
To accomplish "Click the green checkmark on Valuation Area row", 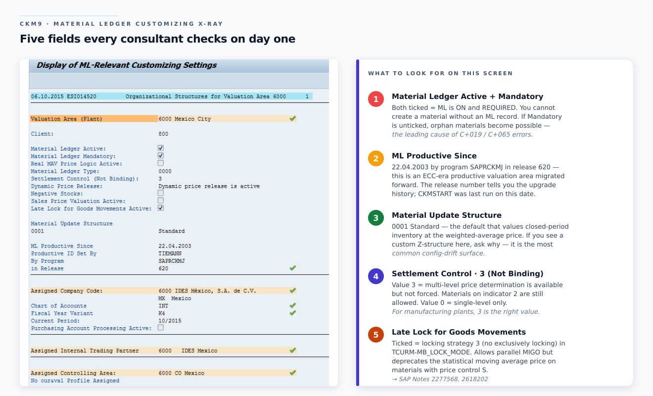I will (292, 119).
